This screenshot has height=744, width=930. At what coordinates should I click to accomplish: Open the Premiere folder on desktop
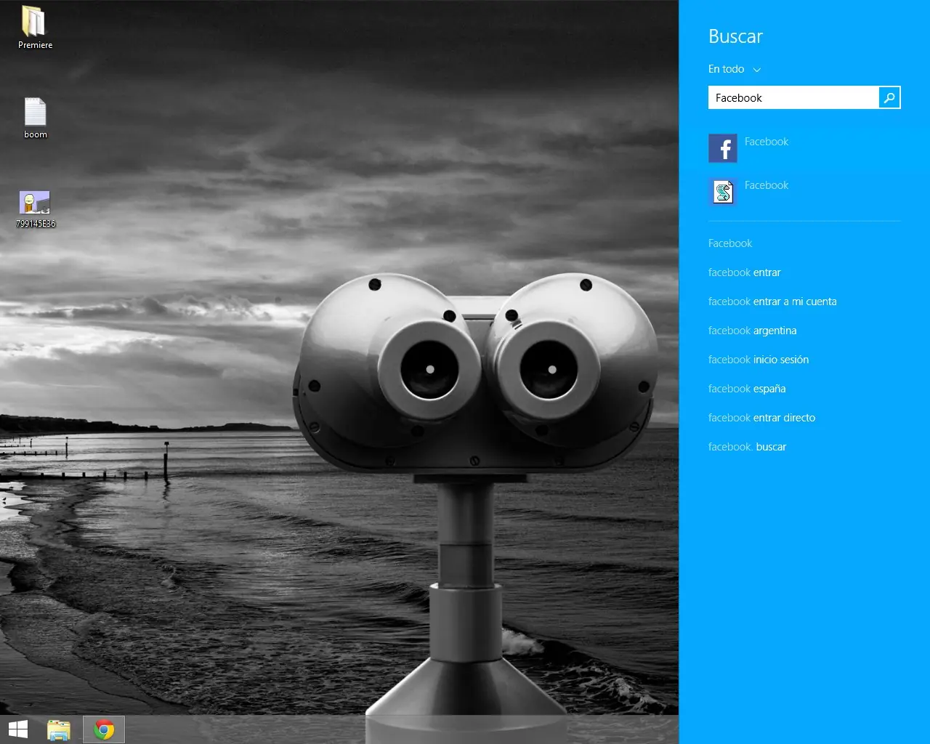tap(35, 28)
